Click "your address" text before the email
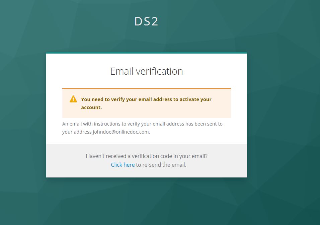 coord(77,132)
